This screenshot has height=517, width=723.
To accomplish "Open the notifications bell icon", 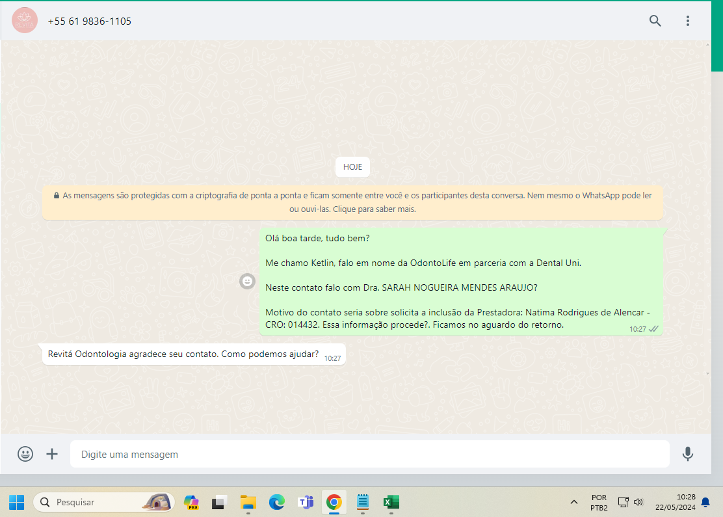I will coord(705,502).
